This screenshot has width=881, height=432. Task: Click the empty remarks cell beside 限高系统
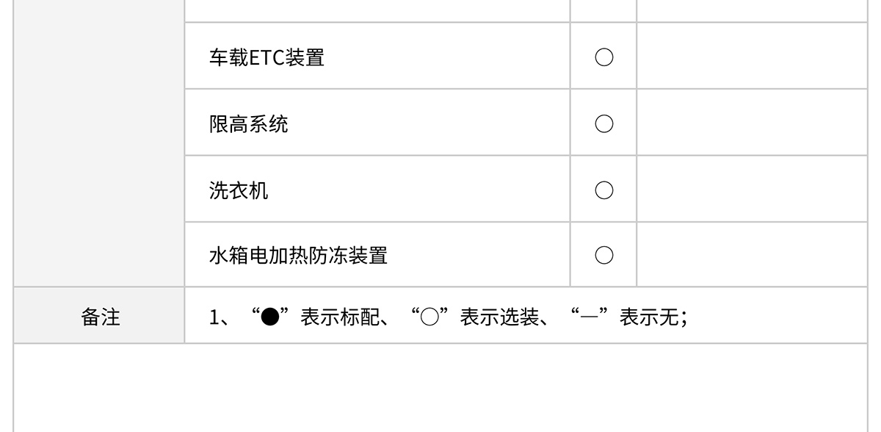point(752,122)
